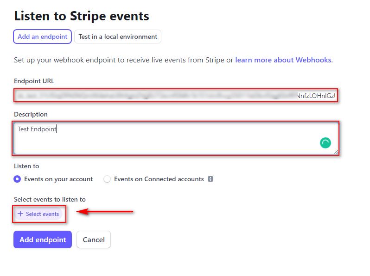370x276 pixels.
Task: Click the Endpoint URL field label
Action: click(x=34, y=81)
